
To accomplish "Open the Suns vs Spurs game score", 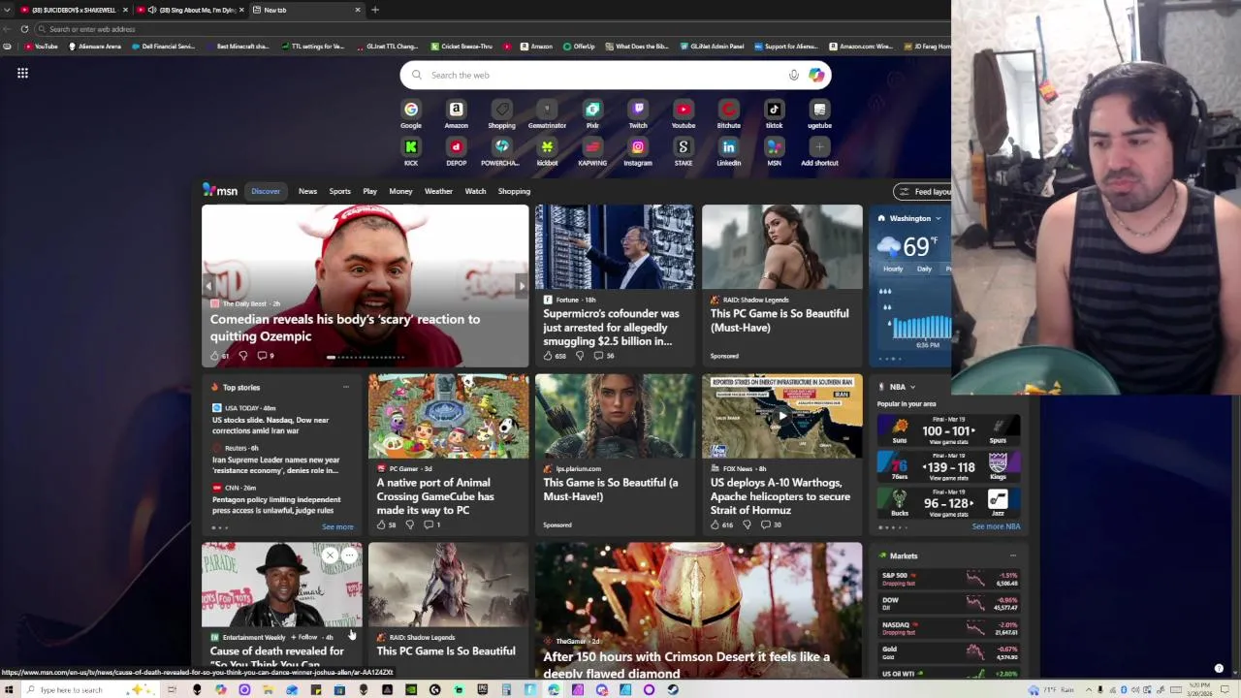I will (948, 431).
